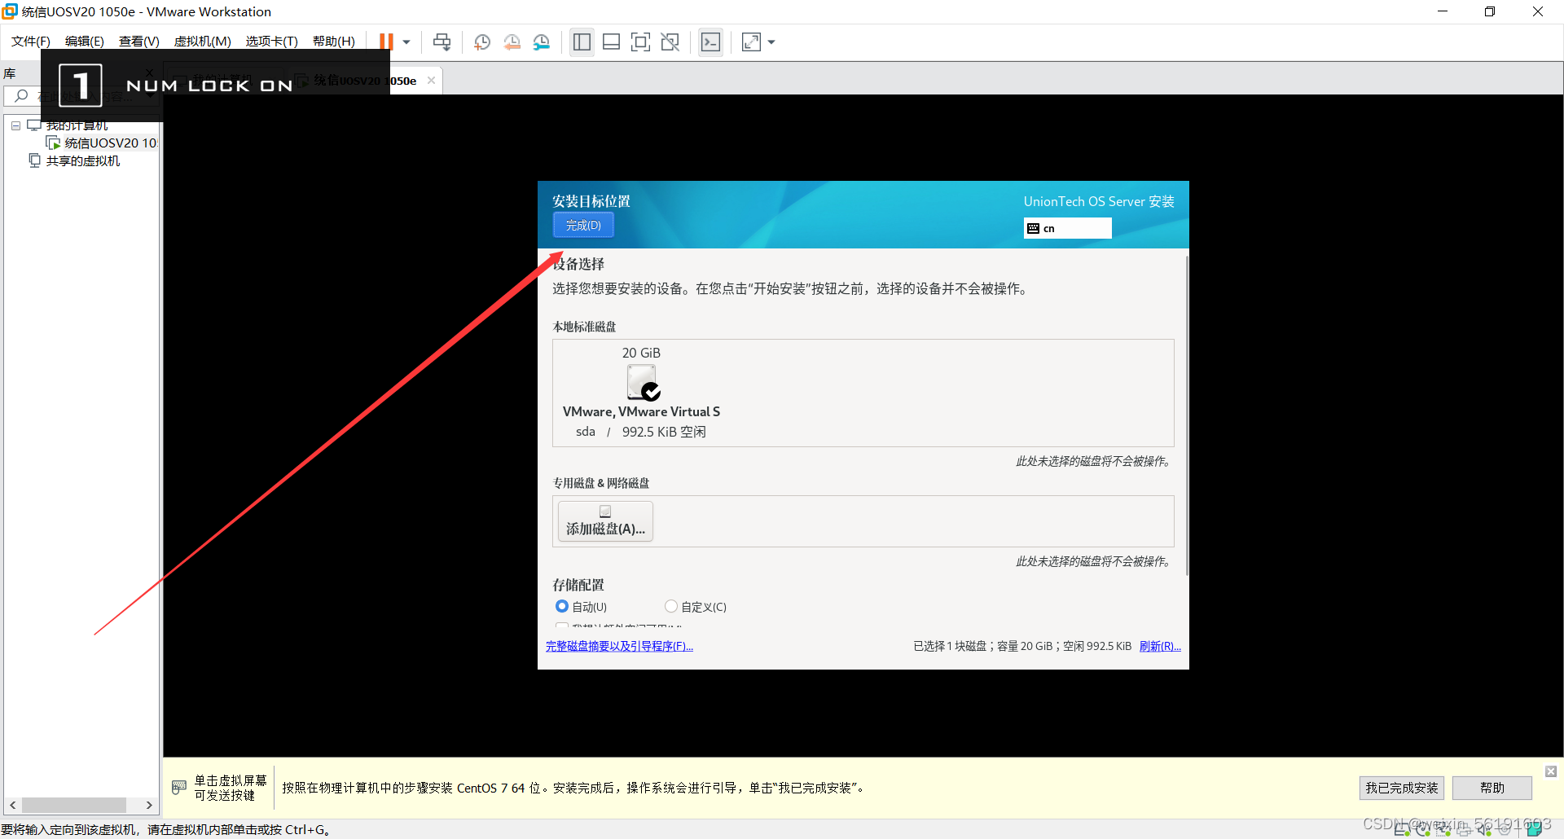Image resolution: width=1564 pixels, height=839 pixels.
Task: Open the stretch mode dropdown arrow
Action: coord(771,42)
